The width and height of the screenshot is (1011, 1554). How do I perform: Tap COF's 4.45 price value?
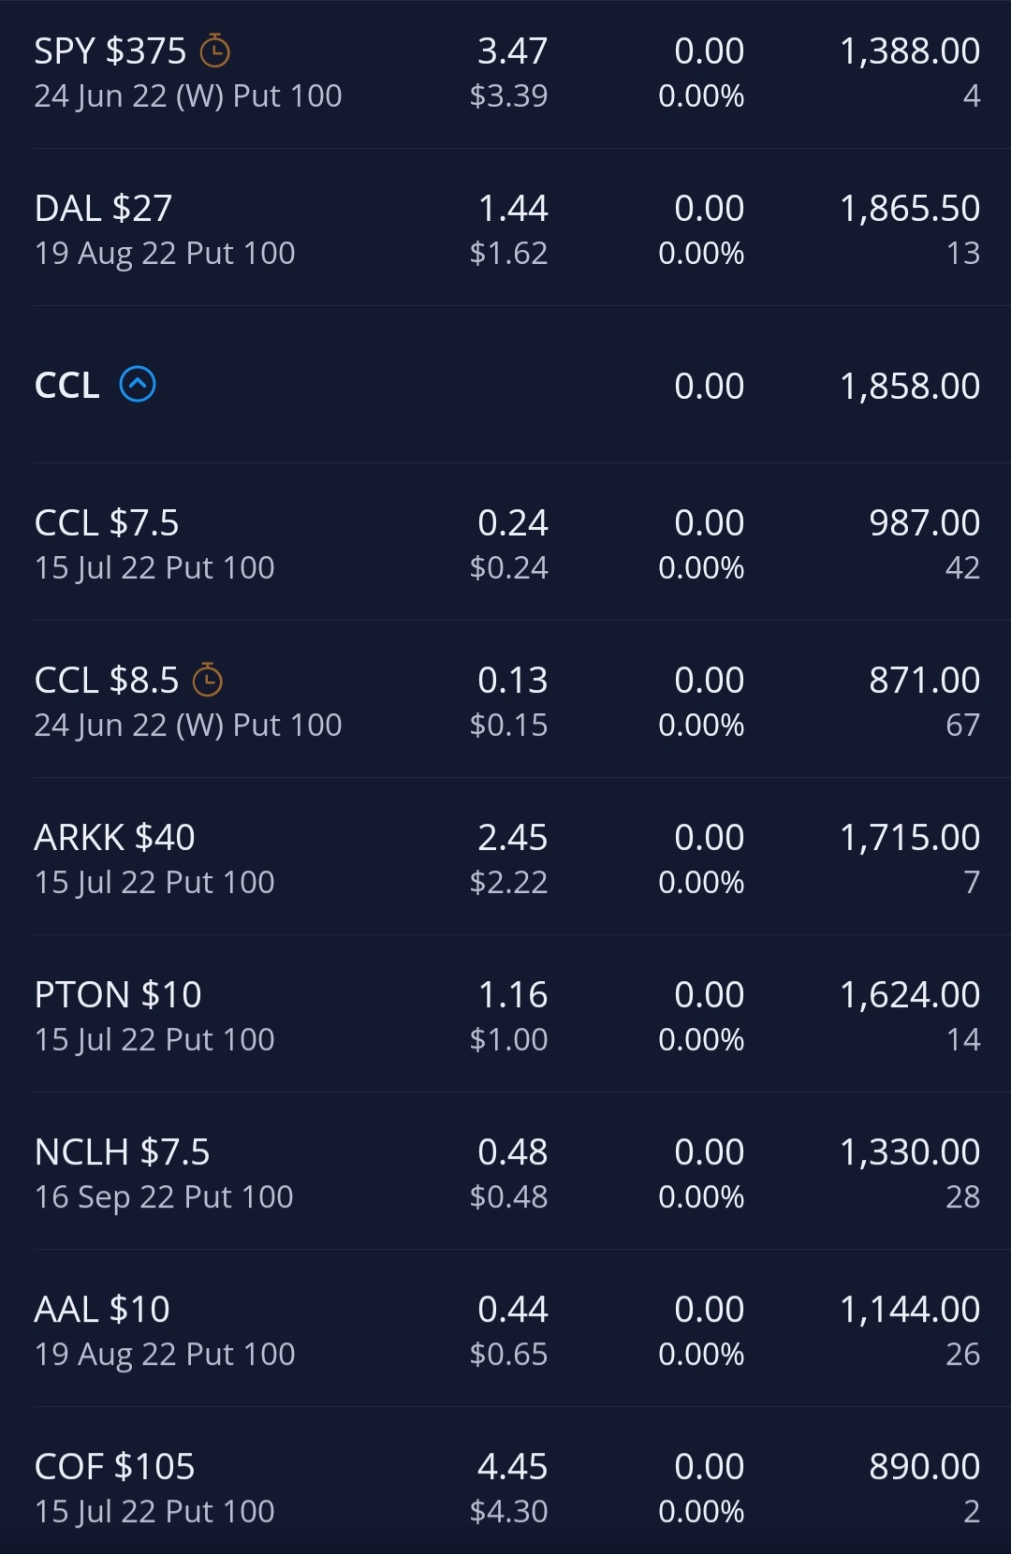pyautogui.click(x=513, y=1466)
